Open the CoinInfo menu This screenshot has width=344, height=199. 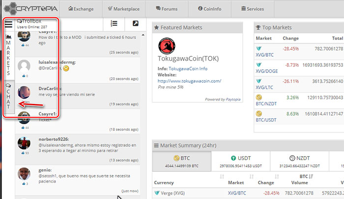209,9
